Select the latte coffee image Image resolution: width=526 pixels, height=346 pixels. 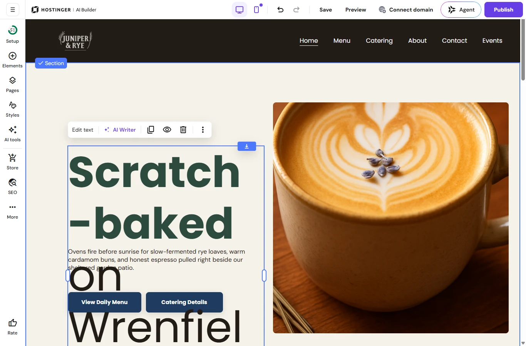click(391, 218)
